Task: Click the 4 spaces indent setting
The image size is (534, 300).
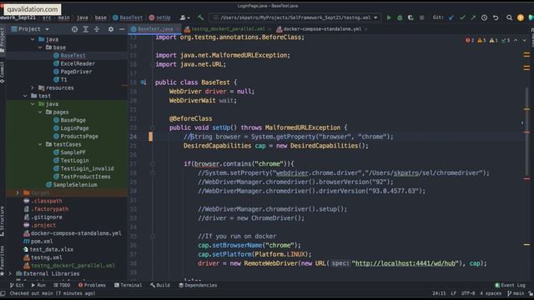Action: pos(491,293)
